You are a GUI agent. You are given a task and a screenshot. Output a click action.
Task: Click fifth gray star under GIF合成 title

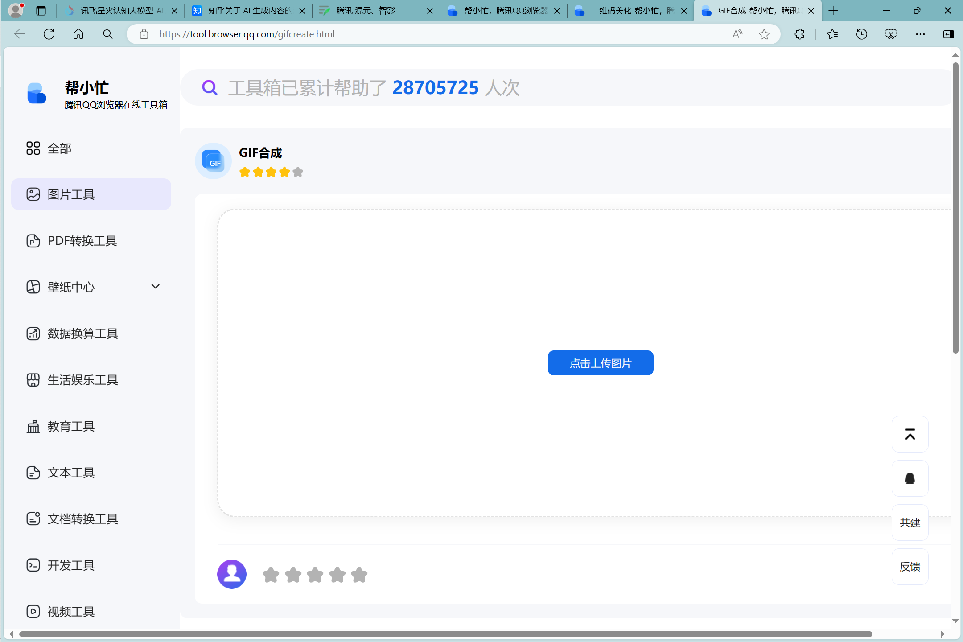coord(298,172)
